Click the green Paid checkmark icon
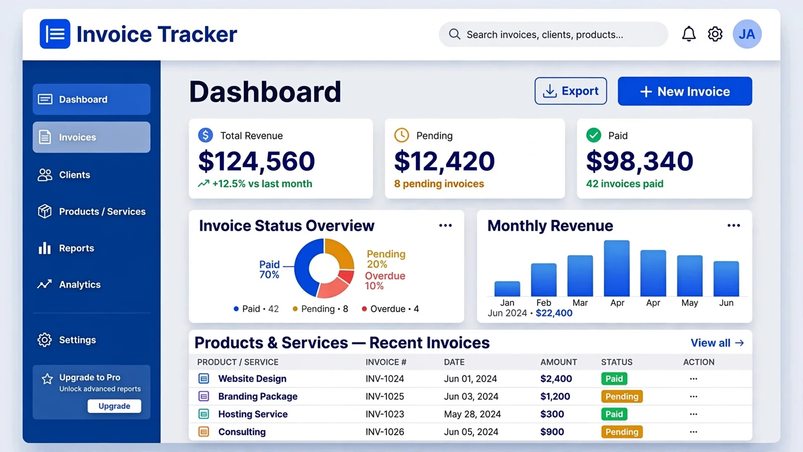This screenshot has height=452, width=803. (594, 135)
